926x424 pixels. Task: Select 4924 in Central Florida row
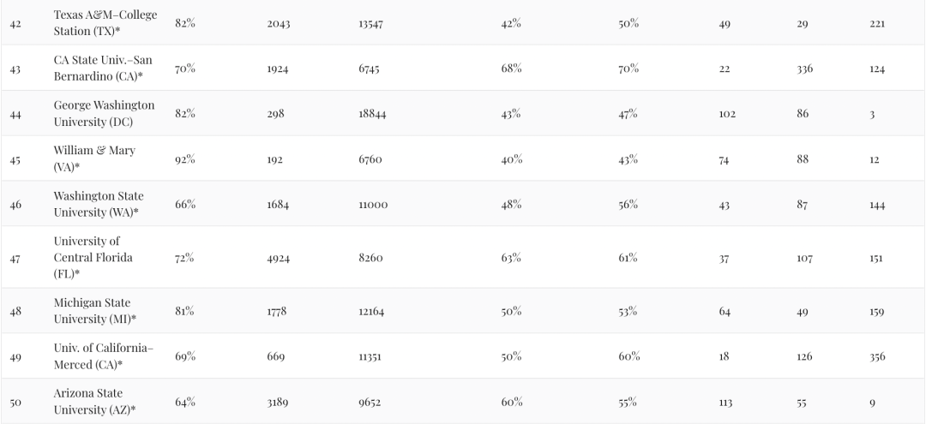(279, 258)
